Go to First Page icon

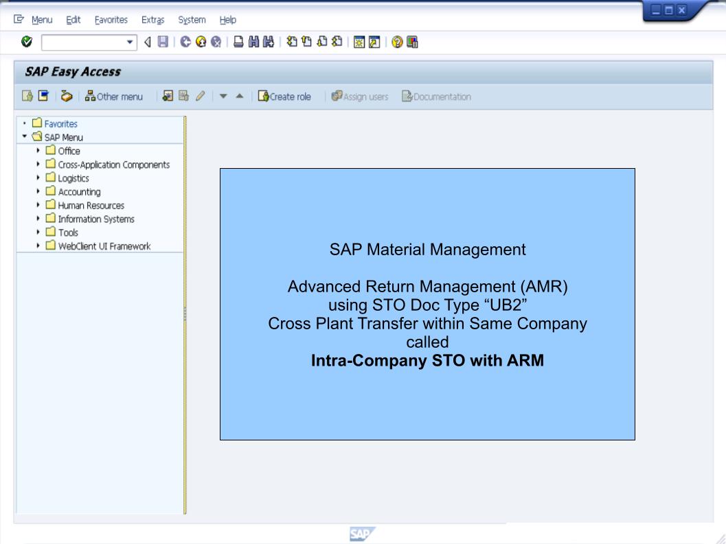point(292,42)
